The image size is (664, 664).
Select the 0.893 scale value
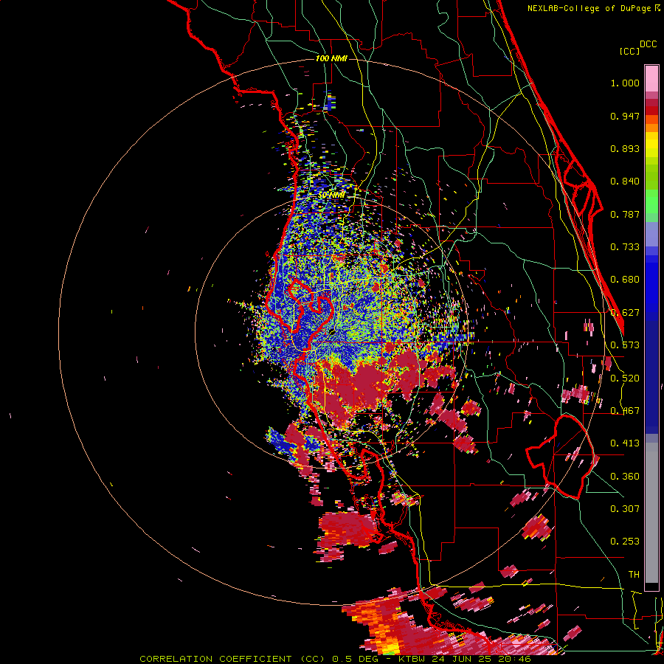pos(625,148)
